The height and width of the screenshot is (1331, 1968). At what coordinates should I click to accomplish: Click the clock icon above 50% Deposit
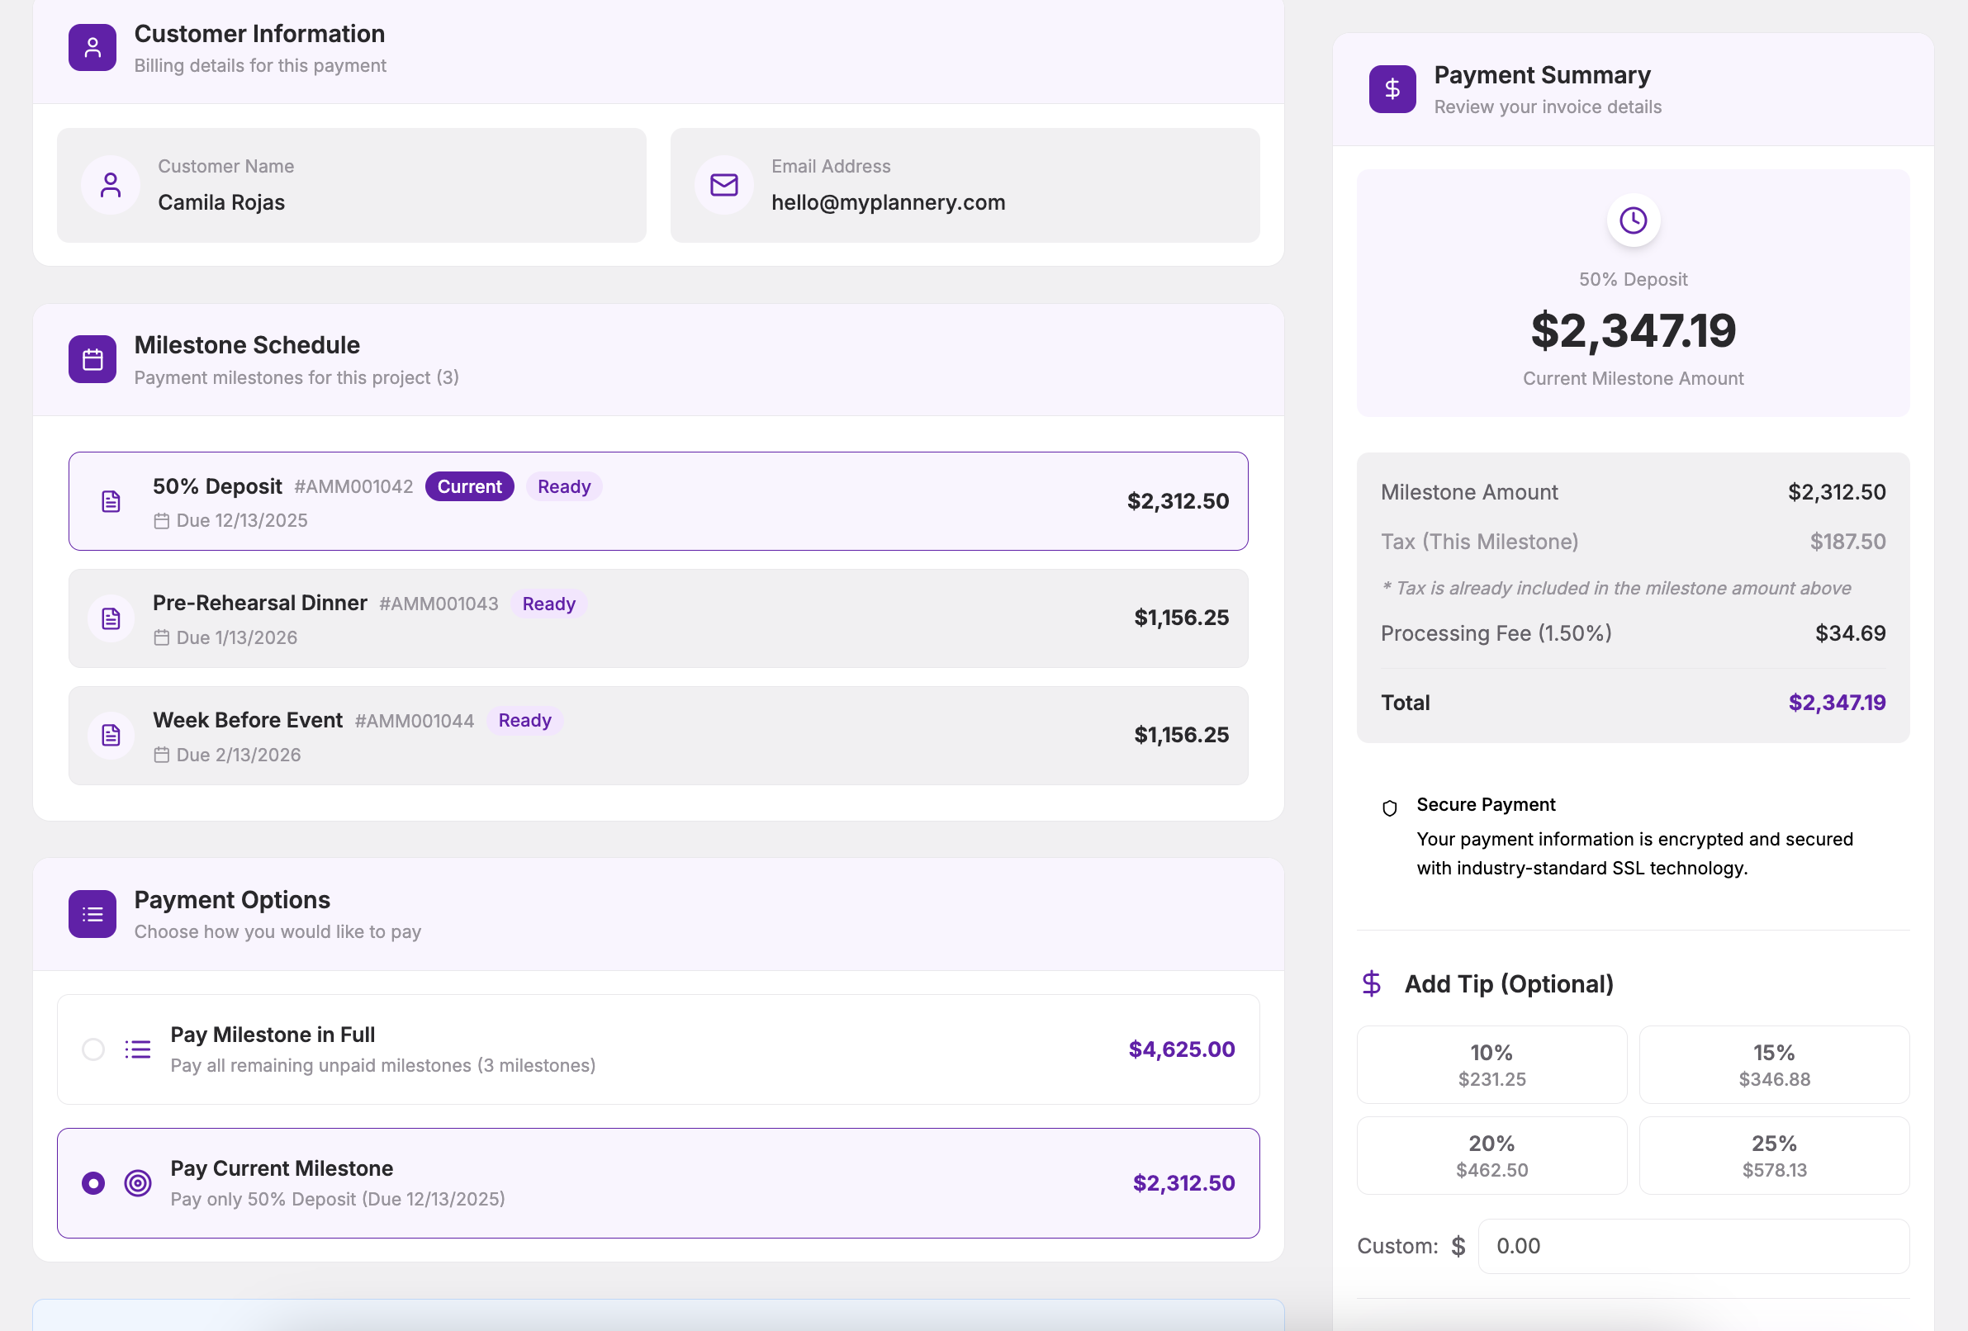[x=1632, y=220]
